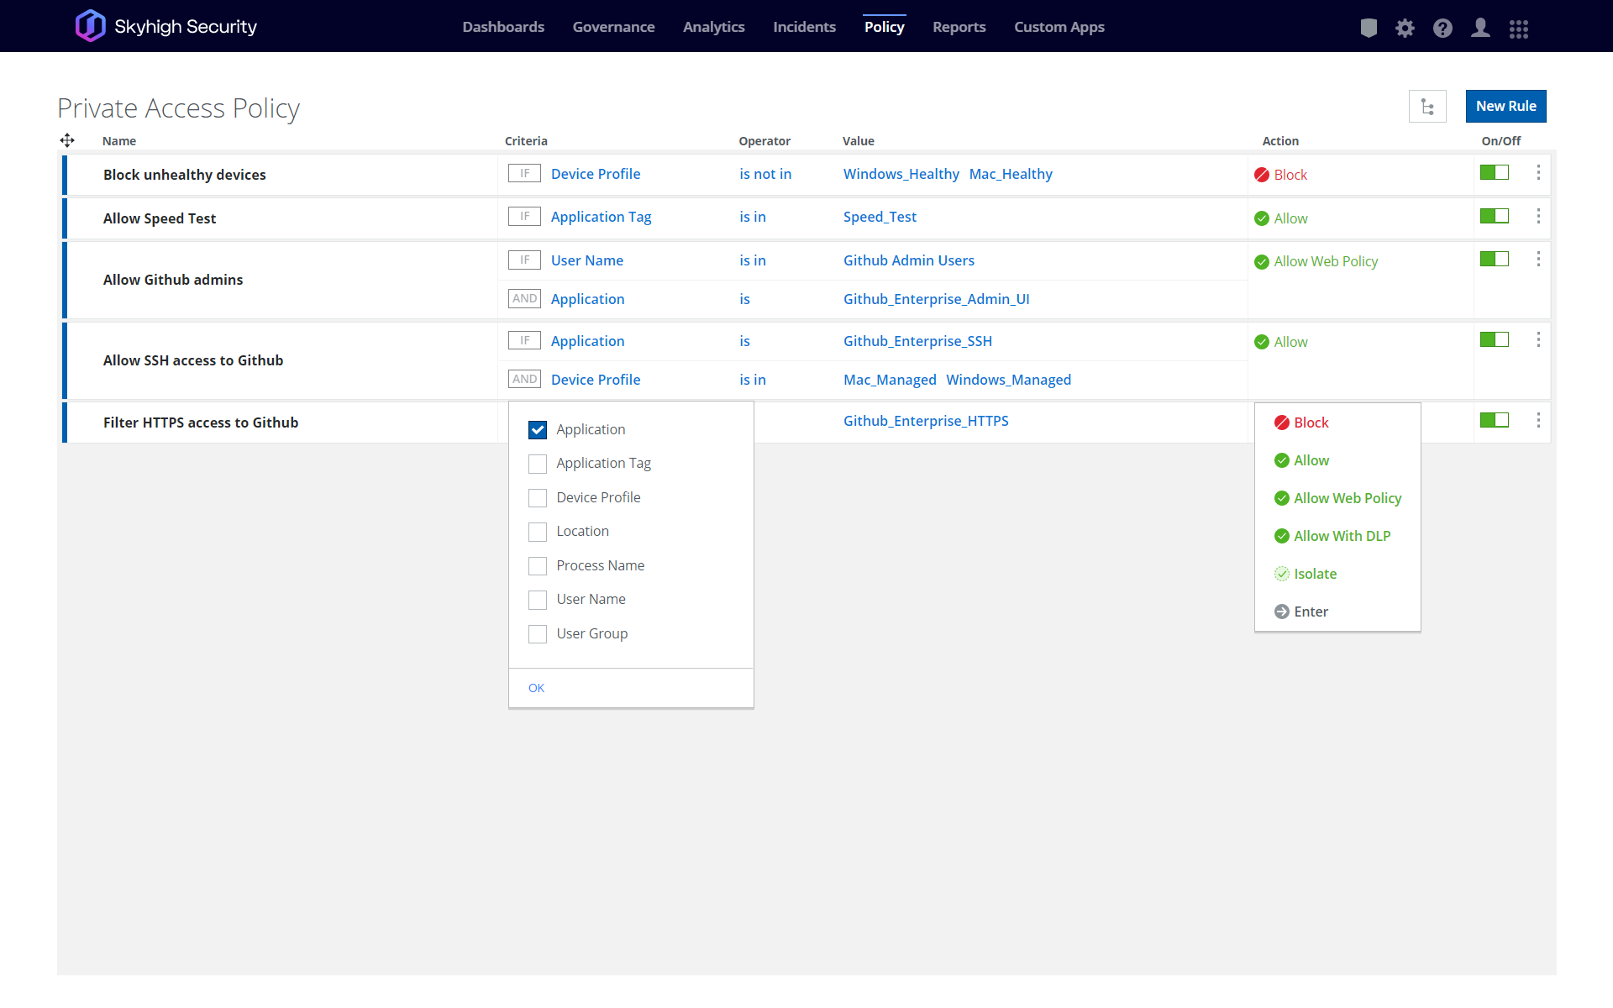1613x1008 pixels.
Task: Click the move arrows icon beside Name
Action: 67,140
